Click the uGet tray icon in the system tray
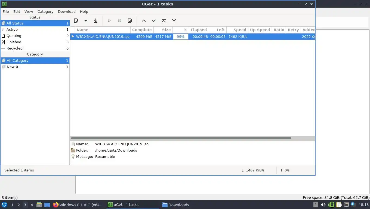This screenshot has height=209, width=370. [331, 205]
